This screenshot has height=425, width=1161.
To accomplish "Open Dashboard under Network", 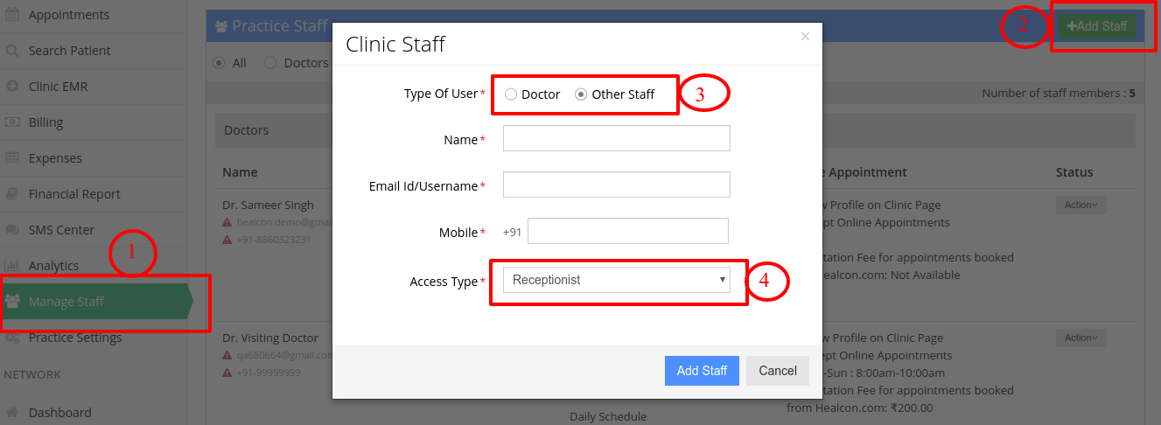I will click(59, 413).
